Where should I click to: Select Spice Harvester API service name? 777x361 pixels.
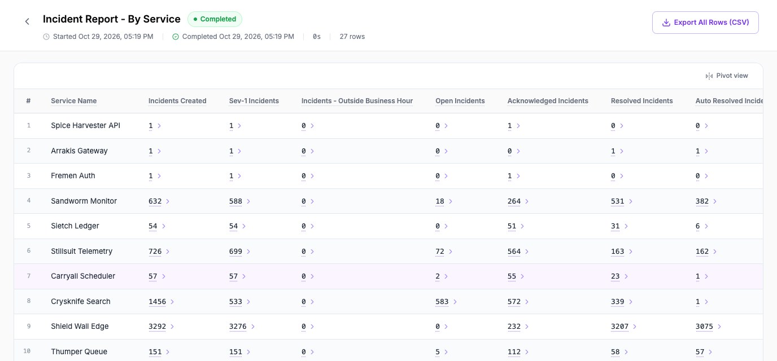coord(85,126)
